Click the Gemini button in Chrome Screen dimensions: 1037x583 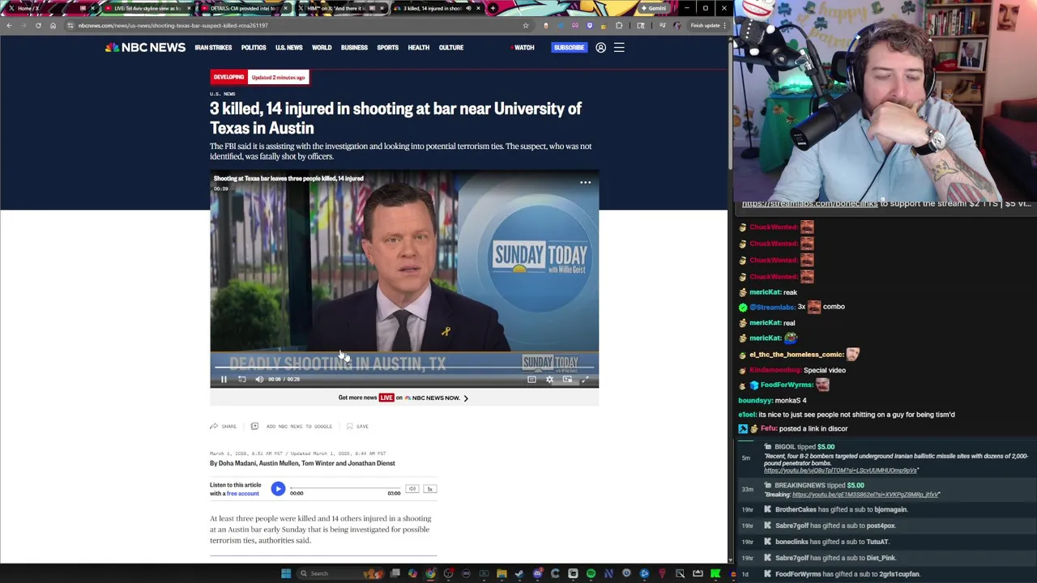click(x=653, y=8)
